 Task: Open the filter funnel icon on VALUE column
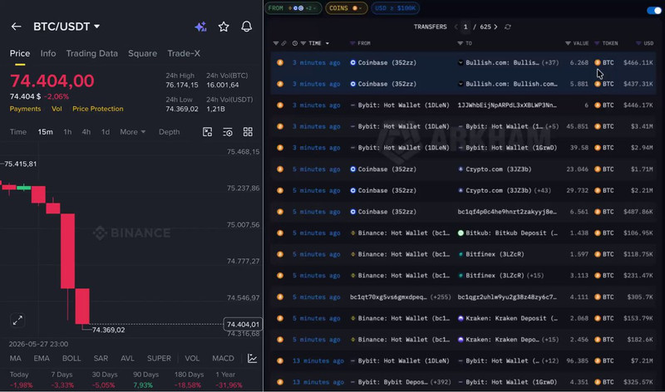(568, 43)
